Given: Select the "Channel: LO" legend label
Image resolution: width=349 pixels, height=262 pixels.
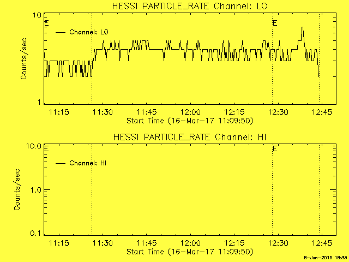Looking at the screenshot, I should click(89, 32).
